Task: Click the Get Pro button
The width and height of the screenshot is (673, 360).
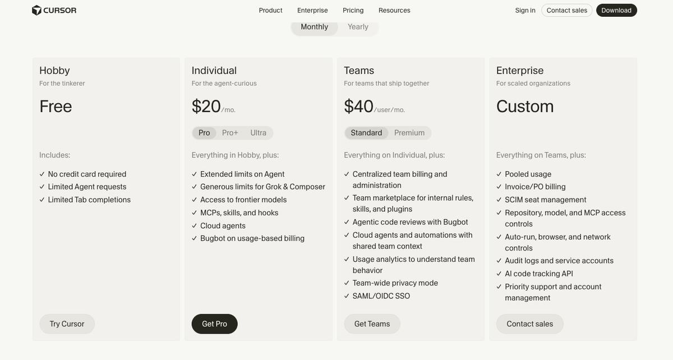Action: 214,324
